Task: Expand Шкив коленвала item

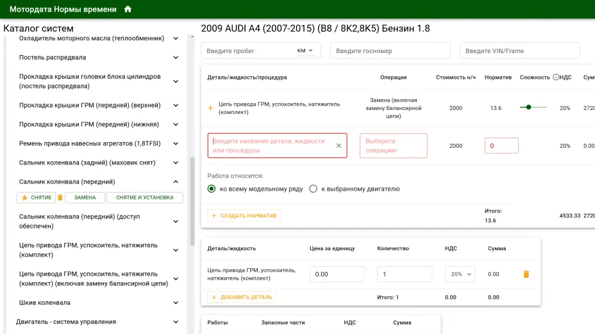Action: [x=176, y=303]
